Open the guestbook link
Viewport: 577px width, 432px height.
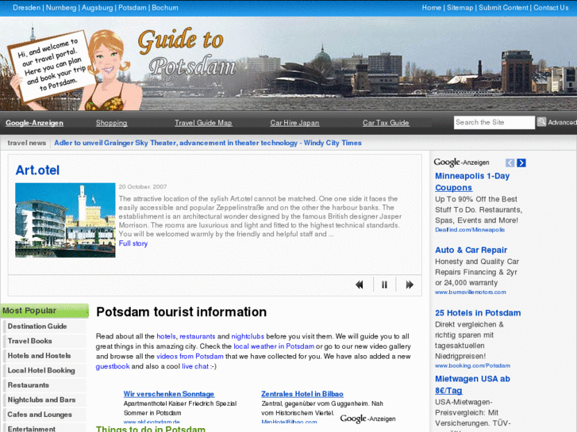click(x=113, y=366)
